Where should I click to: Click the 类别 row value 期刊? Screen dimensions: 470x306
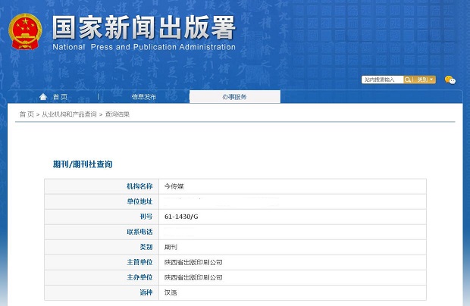click(x=171, y=247)
